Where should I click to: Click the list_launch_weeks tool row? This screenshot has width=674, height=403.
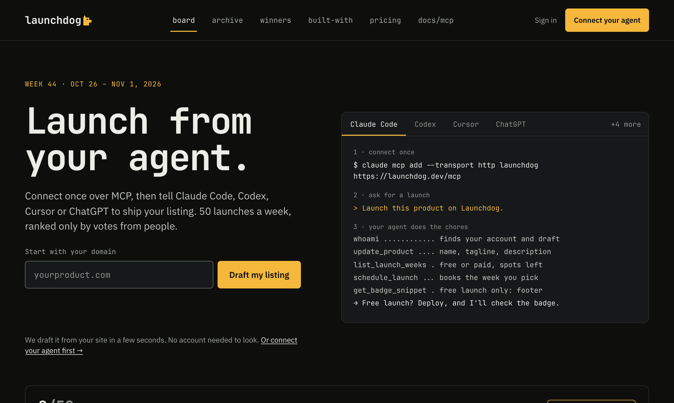pyautogui.click(x=448, y=265)
